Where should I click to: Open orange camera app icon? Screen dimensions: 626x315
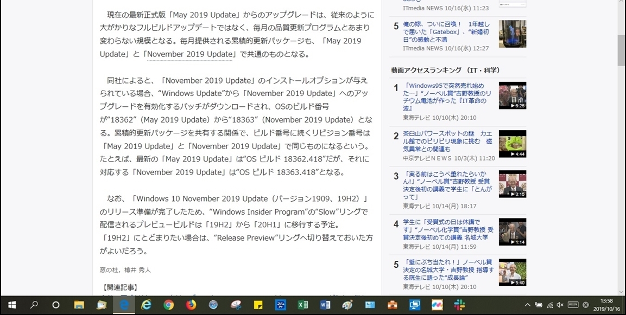pyautogui.click(x=392, y=305)
